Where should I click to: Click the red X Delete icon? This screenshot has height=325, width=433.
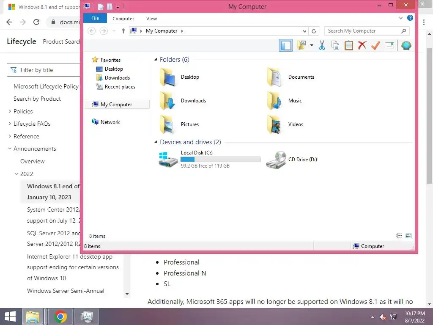click(362, 45)
